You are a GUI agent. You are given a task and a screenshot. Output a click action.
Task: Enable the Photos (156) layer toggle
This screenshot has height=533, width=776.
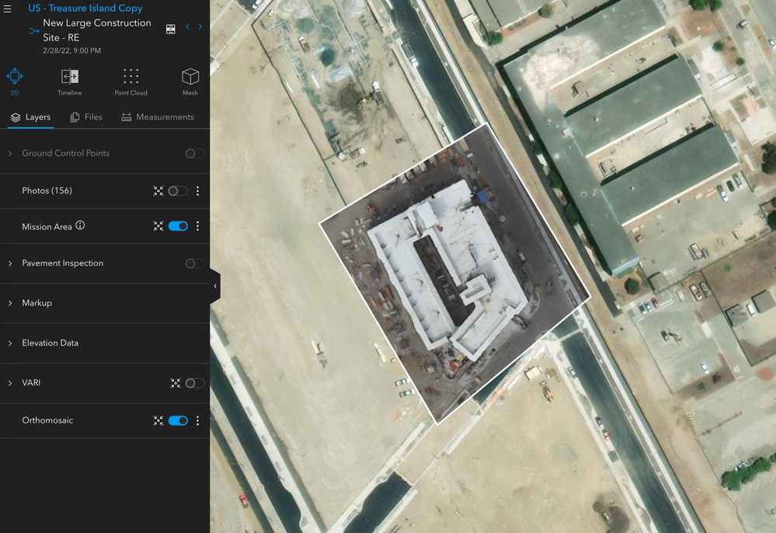click(178, 191)
